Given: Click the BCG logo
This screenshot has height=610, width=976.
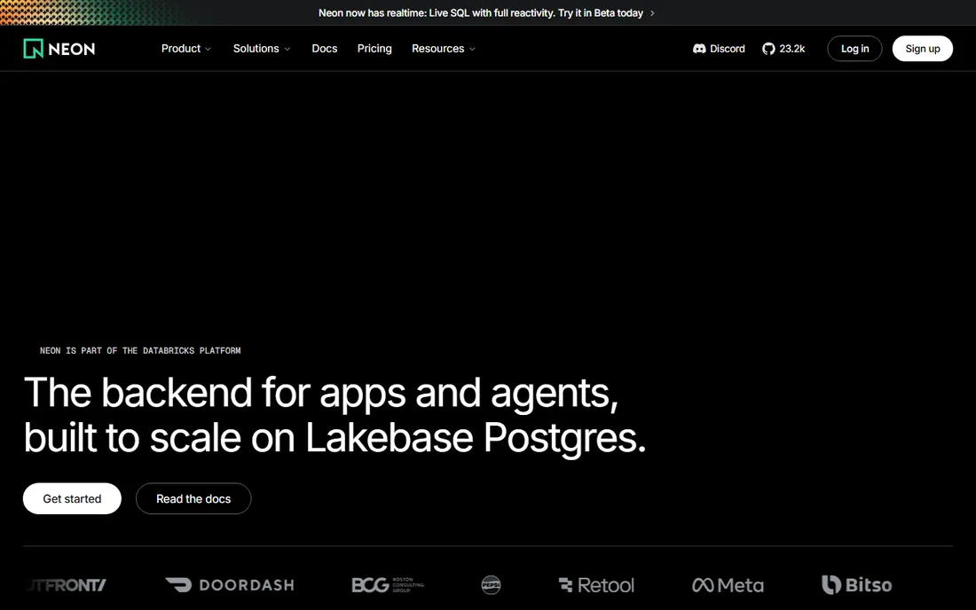Looking at the screenshot, I should click(x=387, y=584).
